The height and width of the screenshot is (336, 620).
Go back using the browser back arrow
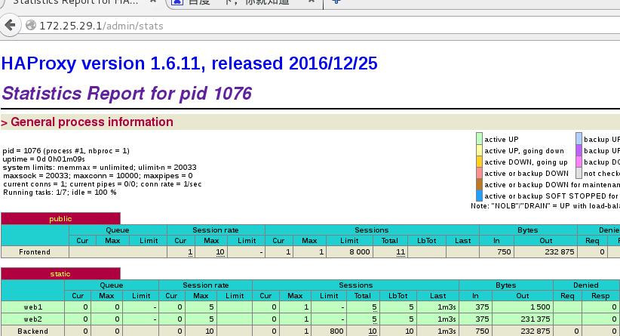click(x=10, y=26)
